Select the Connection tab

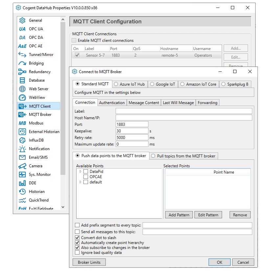[x=85, y=102]
